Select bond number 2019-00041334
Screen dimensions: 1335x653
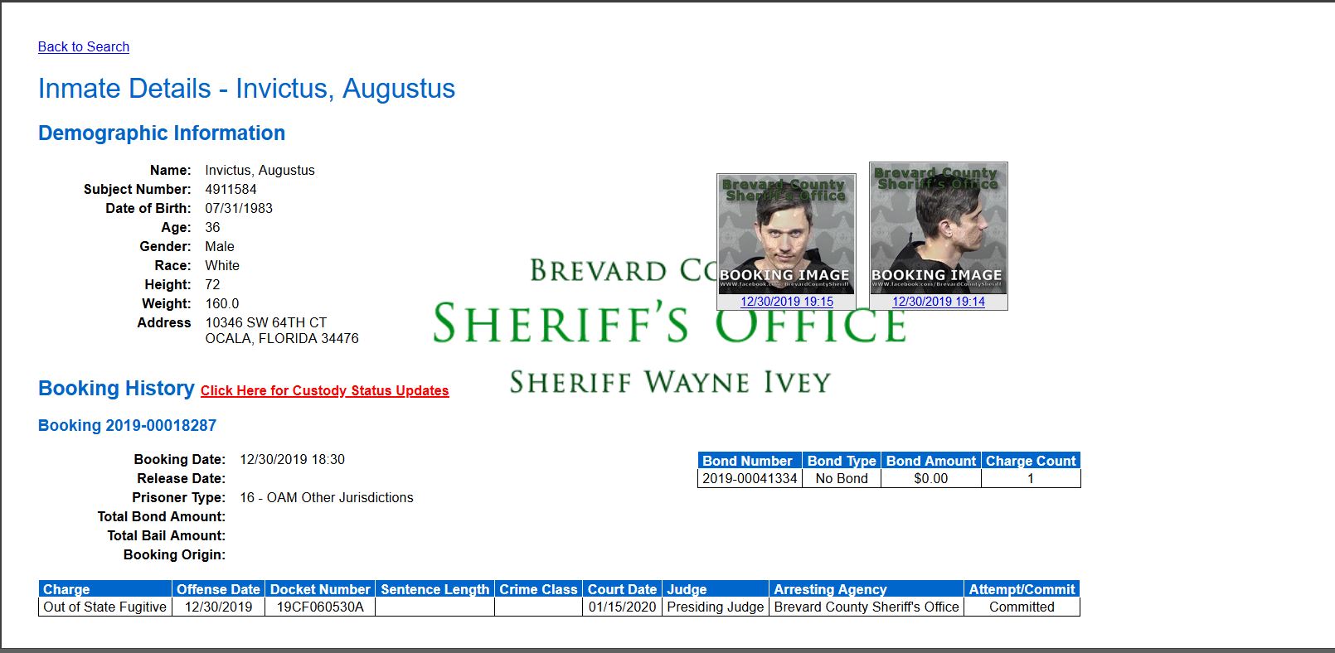tap(750, 479)
